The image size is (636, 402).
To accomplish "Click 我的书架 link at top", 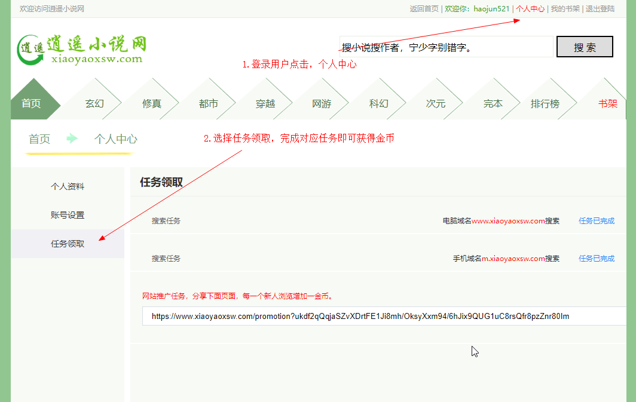I will click(x=565, y=9).
